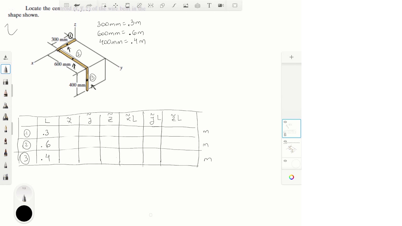Screen dimensions: 402x226
Task: Redo the undone stroke
Action: 89,5
